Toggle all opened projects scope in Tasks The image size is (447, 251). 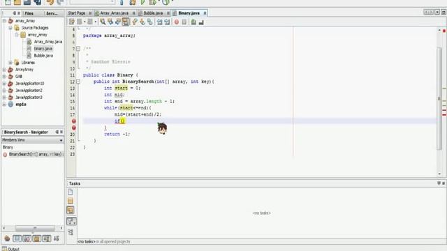(x=71, y=211)
